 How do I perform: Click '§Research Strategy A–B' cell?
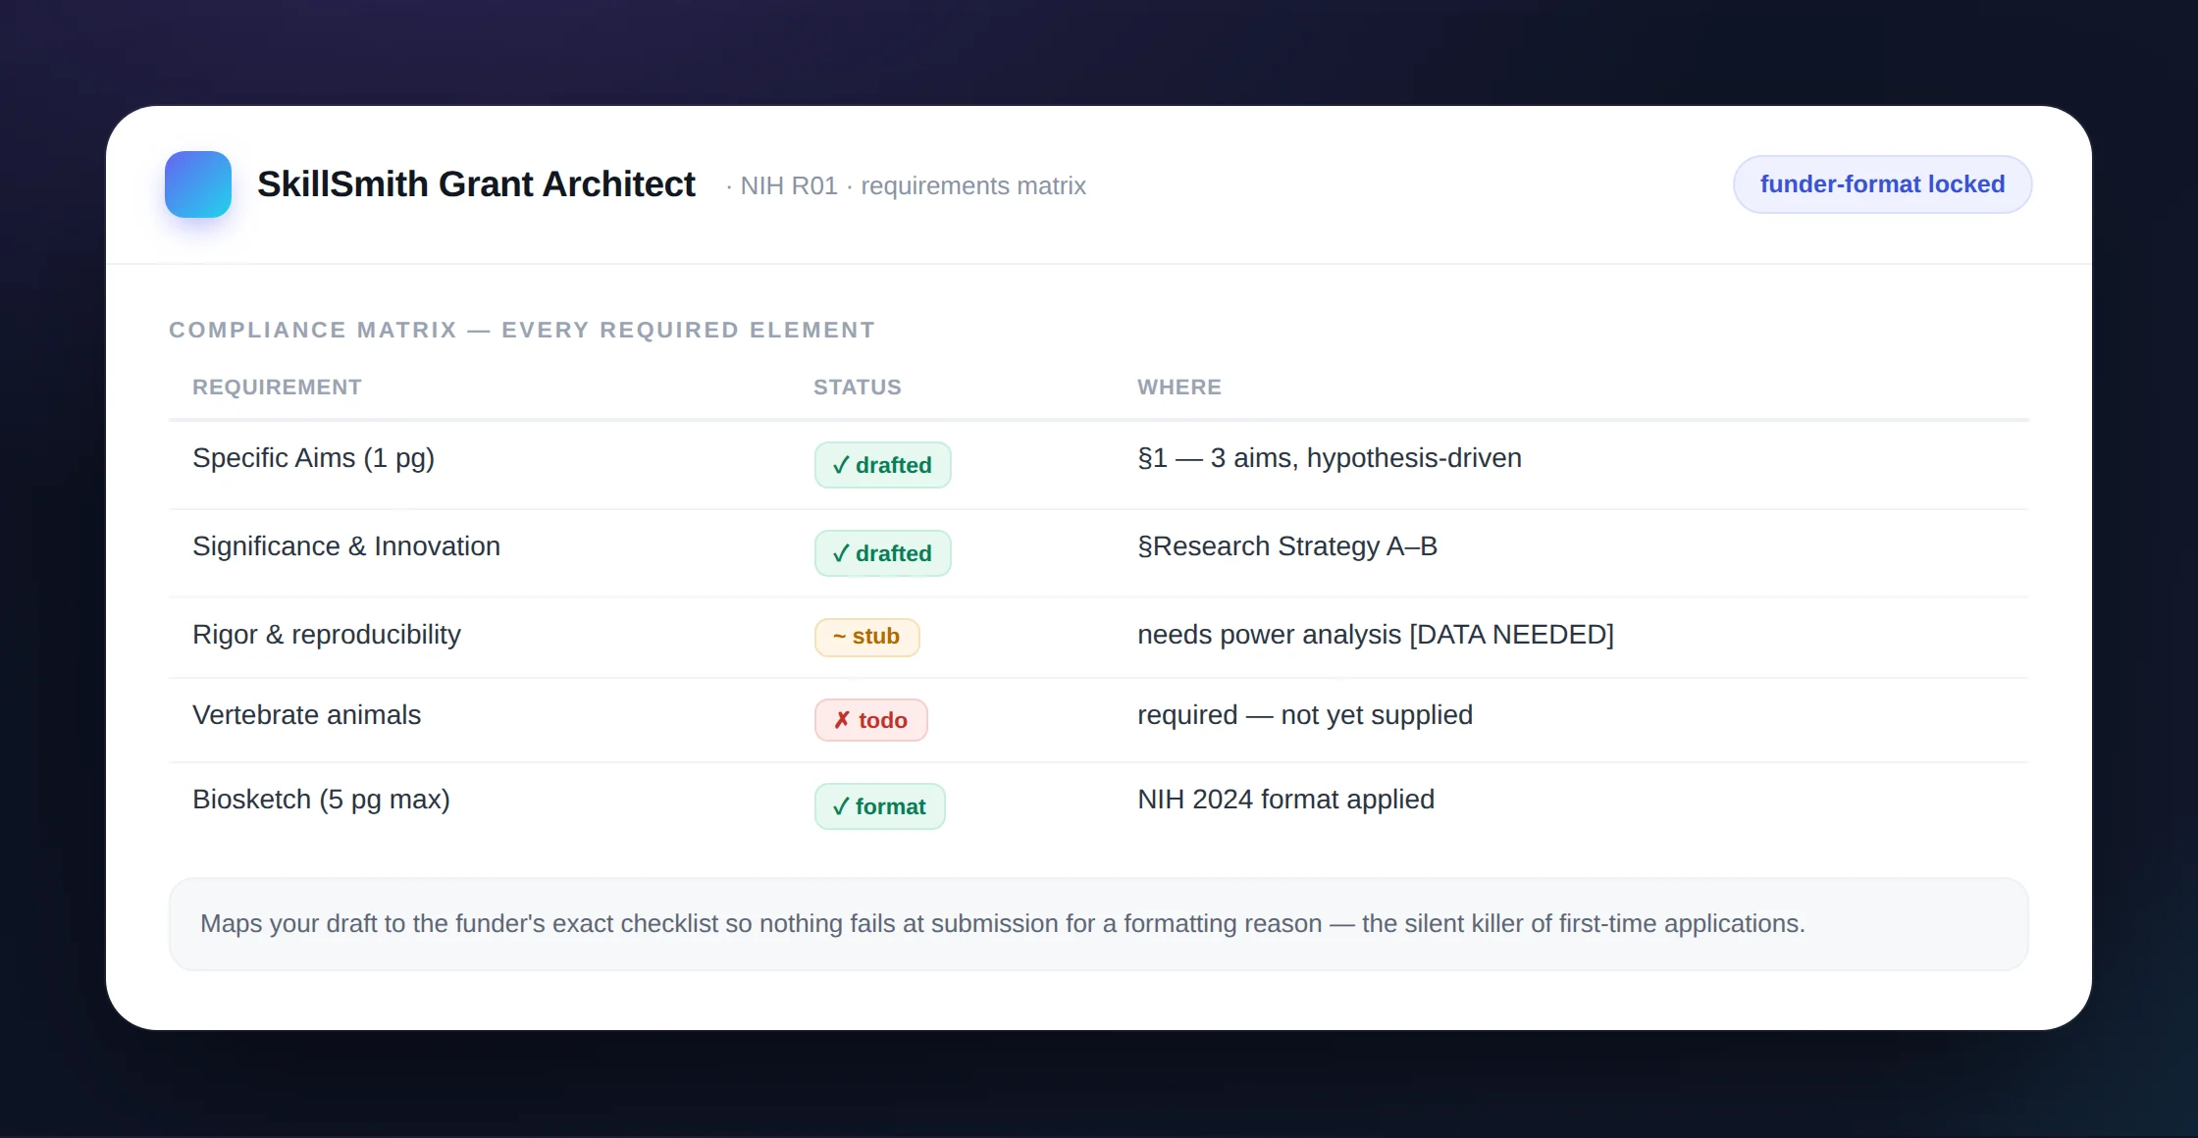[x=1287, y=546]
